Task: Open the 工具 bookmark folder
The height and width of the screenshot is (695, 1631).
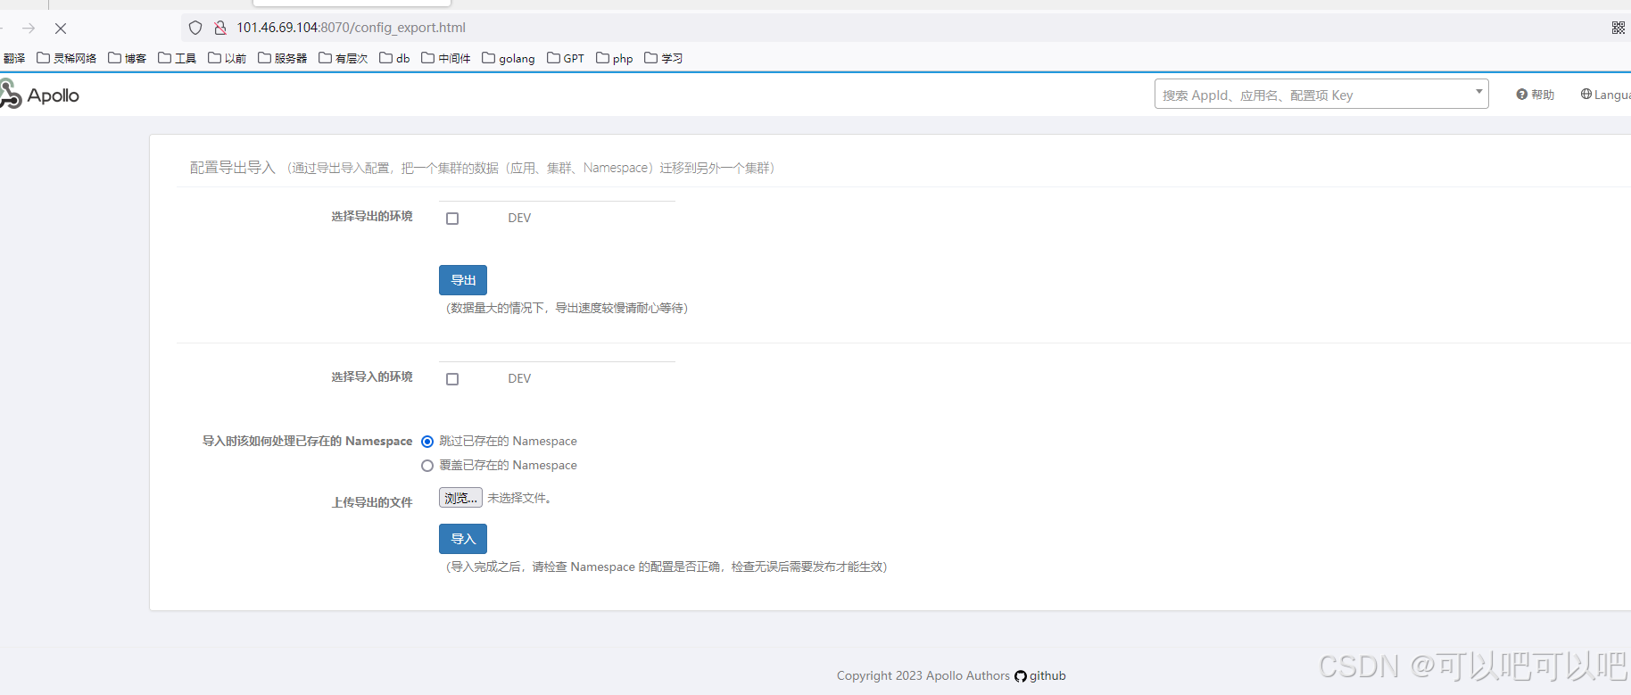Action: [x=177, y=58]
